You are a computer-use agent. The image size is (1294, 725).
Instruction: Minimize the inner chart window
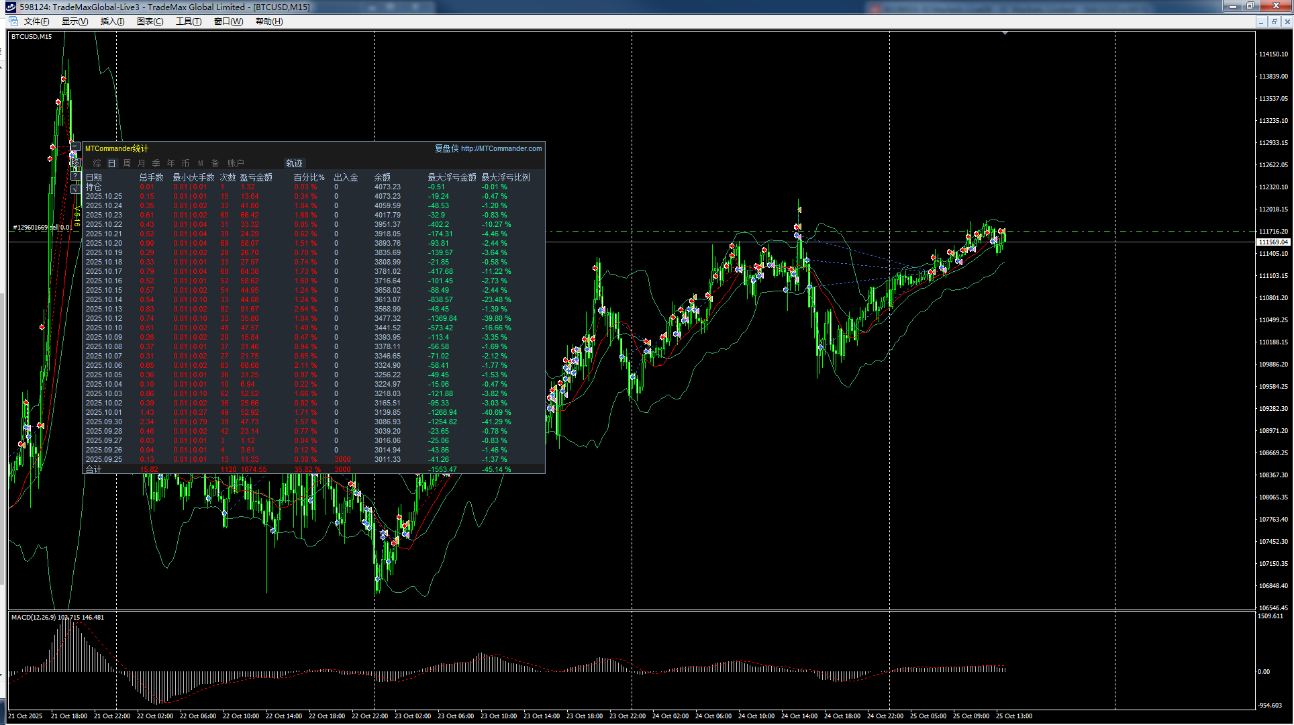(x=1261, y=21)
